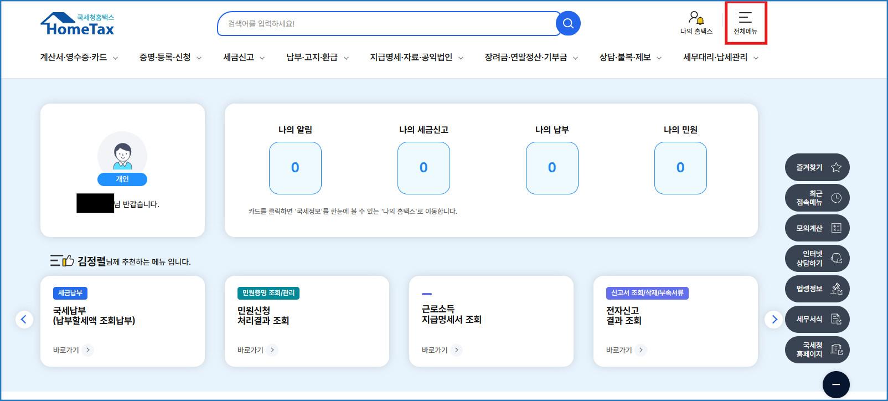
Task: Click 세무서식 document icon
Action: 836,319
